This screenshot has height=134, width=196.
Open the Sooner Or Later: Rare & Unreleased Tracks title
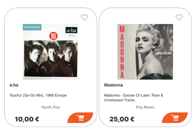tap(134, 98)
